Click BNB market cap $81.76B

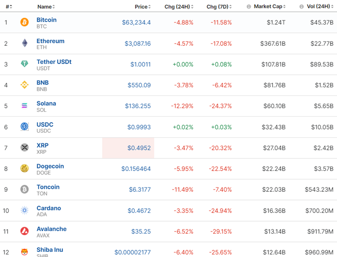coord(275,85)
